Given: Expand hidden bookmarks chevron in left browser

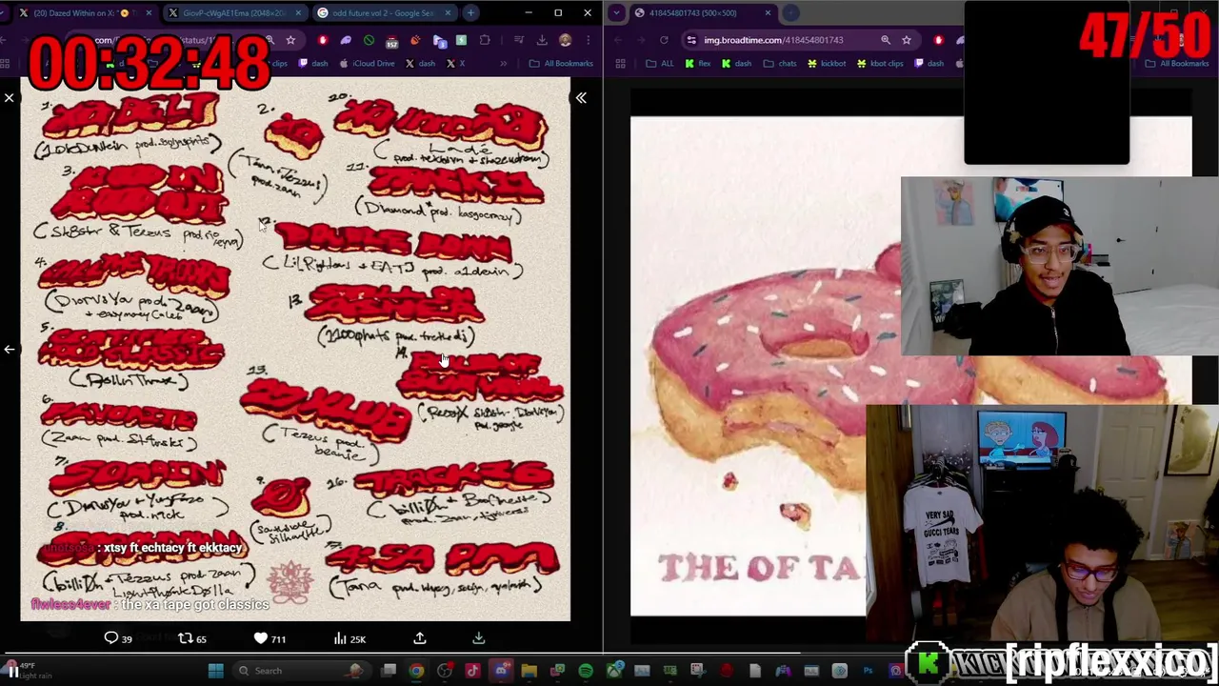Looking at the screenshot, I should (505, 64).
